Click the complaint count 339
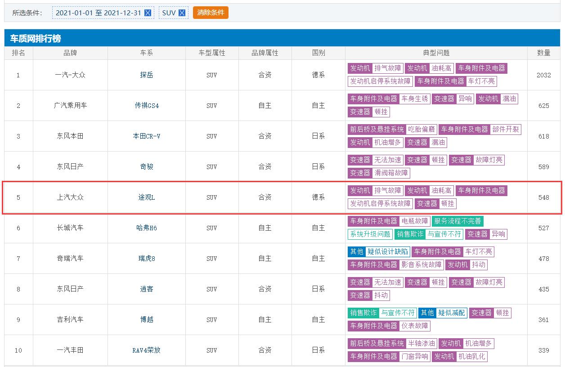Image resolution: width=565 pixels, height=367 pixels. pyautogui.click(x=544, y=350)
